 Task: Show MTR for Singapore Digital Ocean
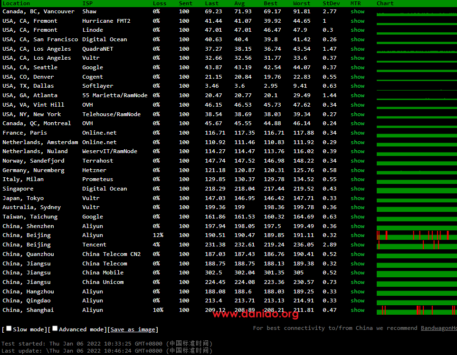tap(357, 189)
